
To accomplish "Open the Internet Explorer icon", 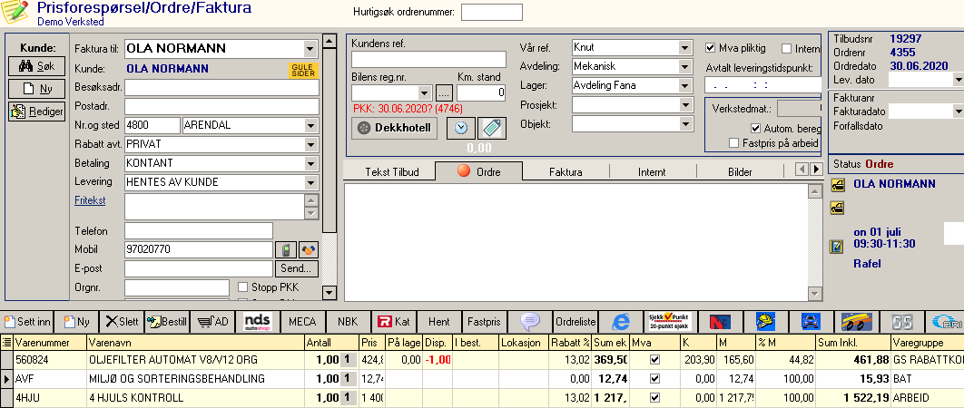I will (622, 321).
